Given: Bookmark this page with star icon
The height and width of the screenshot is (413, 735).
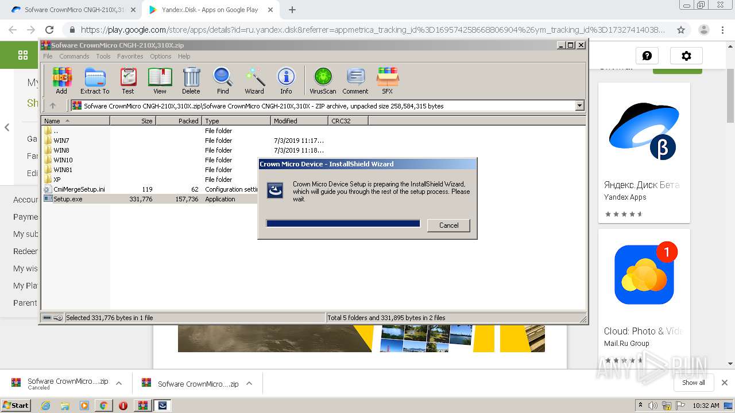Looking at the screenshot, I should pos(681,30).
